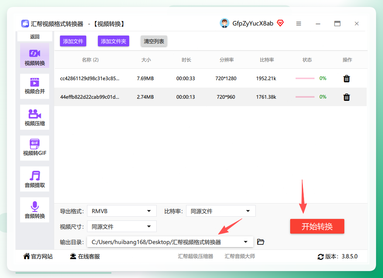Click the 版本: 3.8.5.0 text
Screen dimensions: 383x278
click(x=341, y=256)
